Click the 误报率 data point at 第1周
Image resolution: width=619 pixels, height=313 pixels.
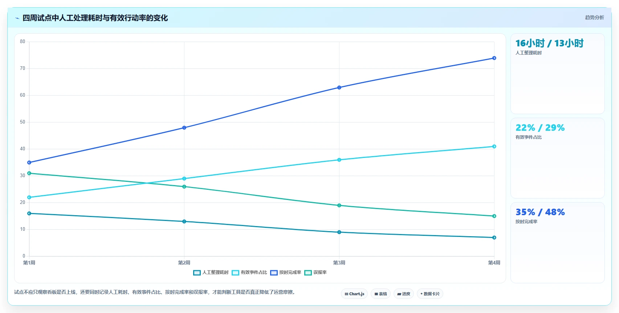(29, 173)
